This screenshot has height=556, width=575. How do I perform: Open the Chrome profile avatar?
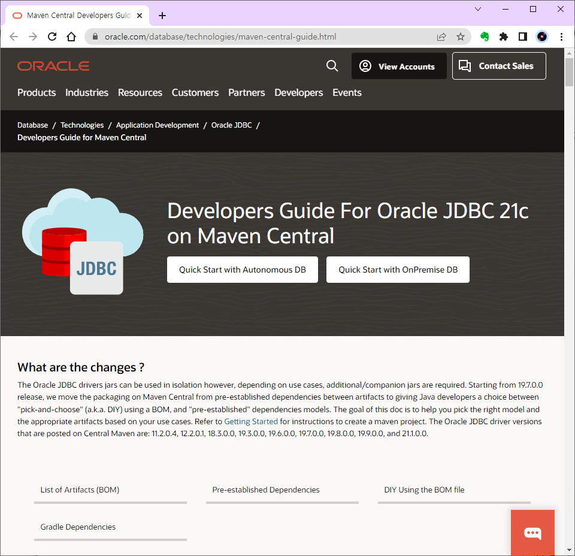tap(542, 37)
